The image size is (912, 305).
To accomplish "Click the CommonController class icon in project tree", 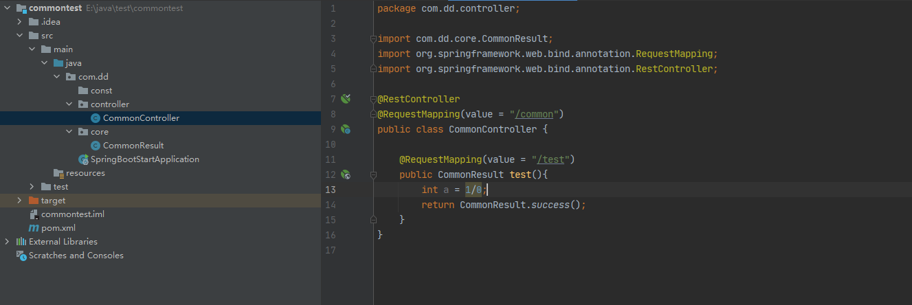I will click(x=96, y=118).
